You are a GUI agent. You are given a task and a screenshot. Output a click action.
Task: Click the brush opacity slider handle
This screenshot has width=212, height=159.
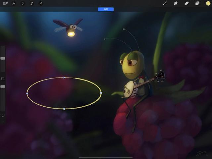point(3,86)
